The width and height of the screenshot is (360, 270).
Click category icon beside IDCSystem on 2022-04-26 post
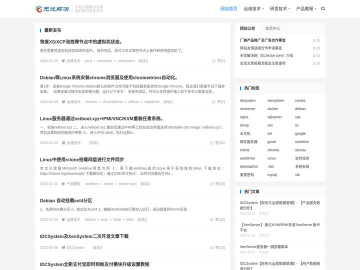[x=63, y=247]
